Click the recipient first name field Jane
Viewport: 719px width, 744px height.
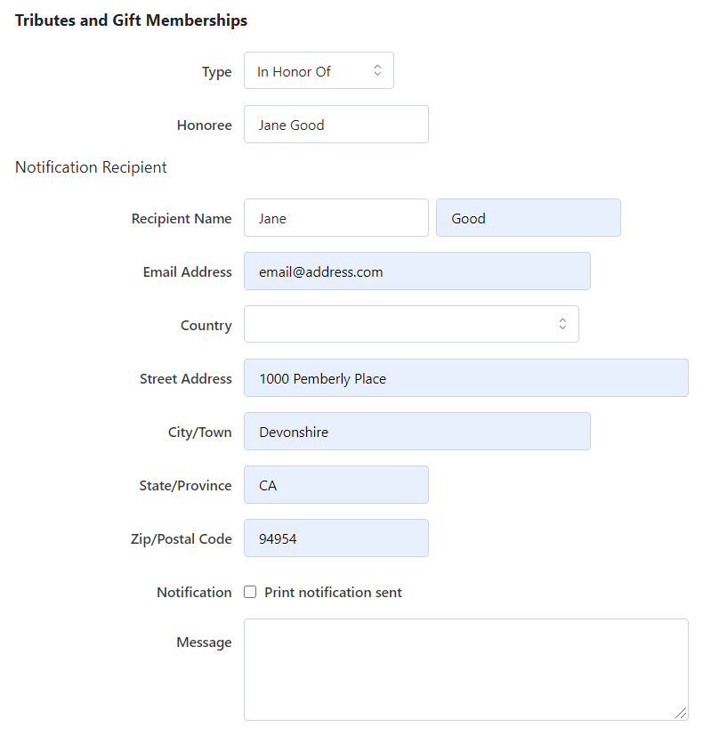(x=336, y=218)
